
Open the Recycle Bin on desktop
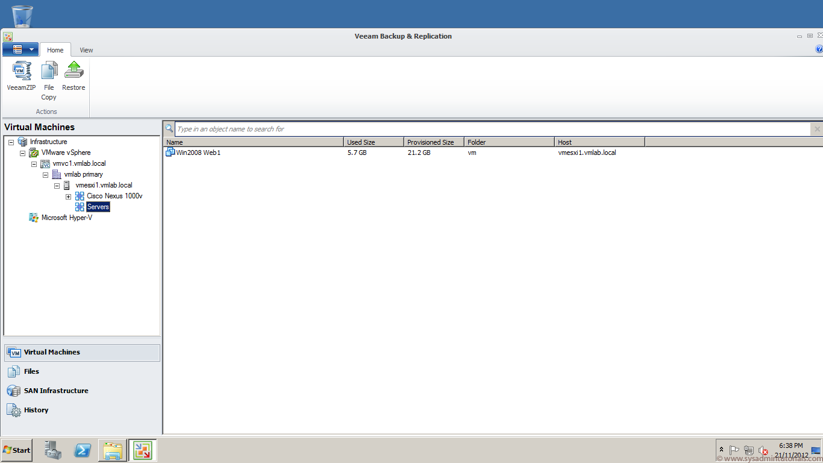(22, 16)
